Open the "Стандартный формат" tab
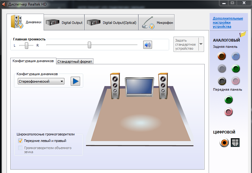 coord(75,61)
